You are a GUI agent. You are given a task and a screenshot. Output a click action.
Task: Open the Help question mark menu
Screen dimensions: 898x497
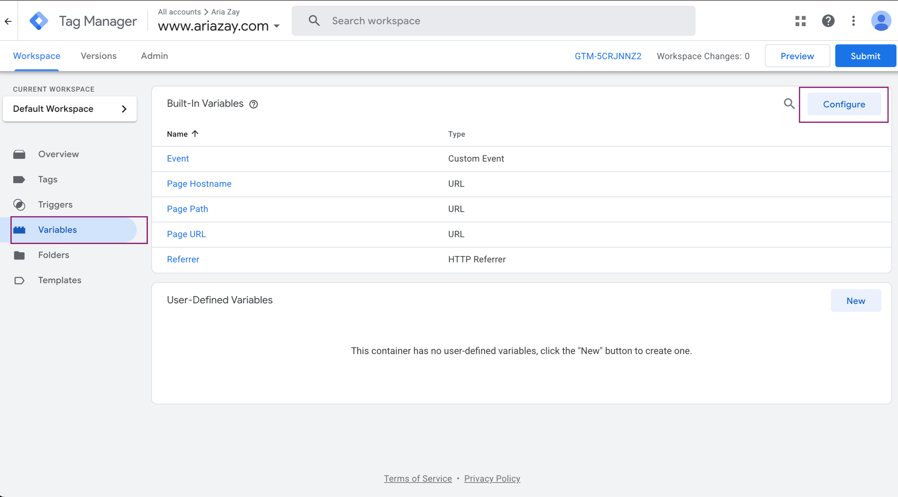(x=828, y=21)
